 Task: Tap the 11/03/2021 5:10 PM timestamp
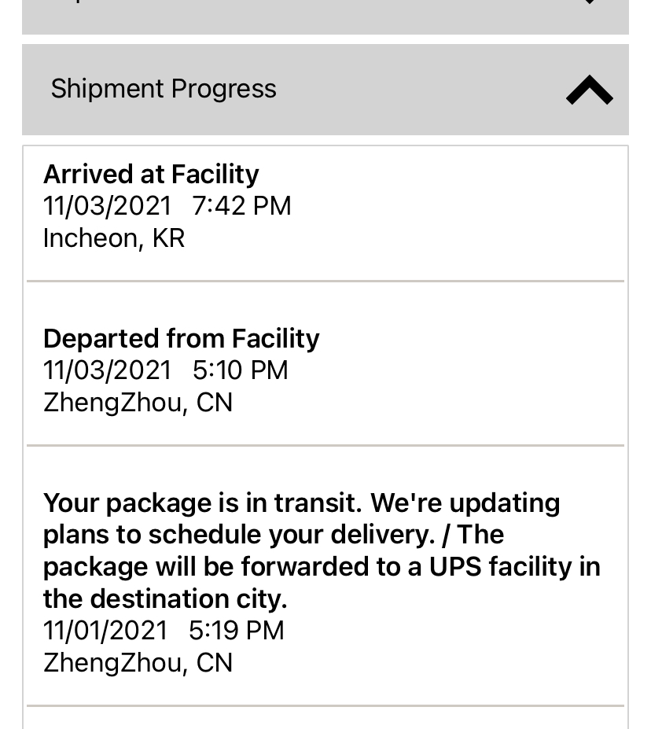[x=165, y=370]
